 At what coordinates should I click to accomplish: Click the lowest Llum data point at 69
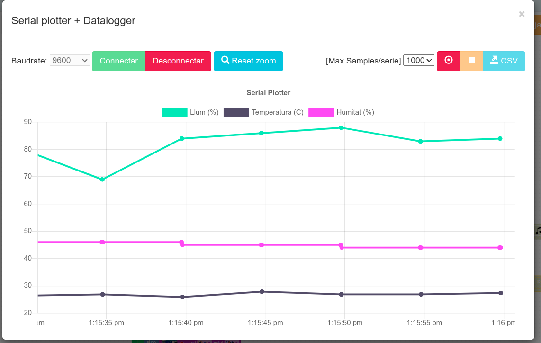click(x=102, y=180)
